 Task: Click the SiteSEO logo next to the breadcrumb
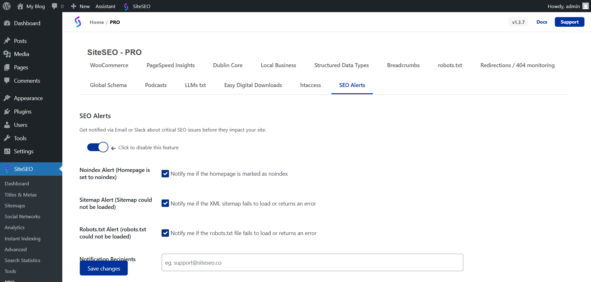click(78, 22)
